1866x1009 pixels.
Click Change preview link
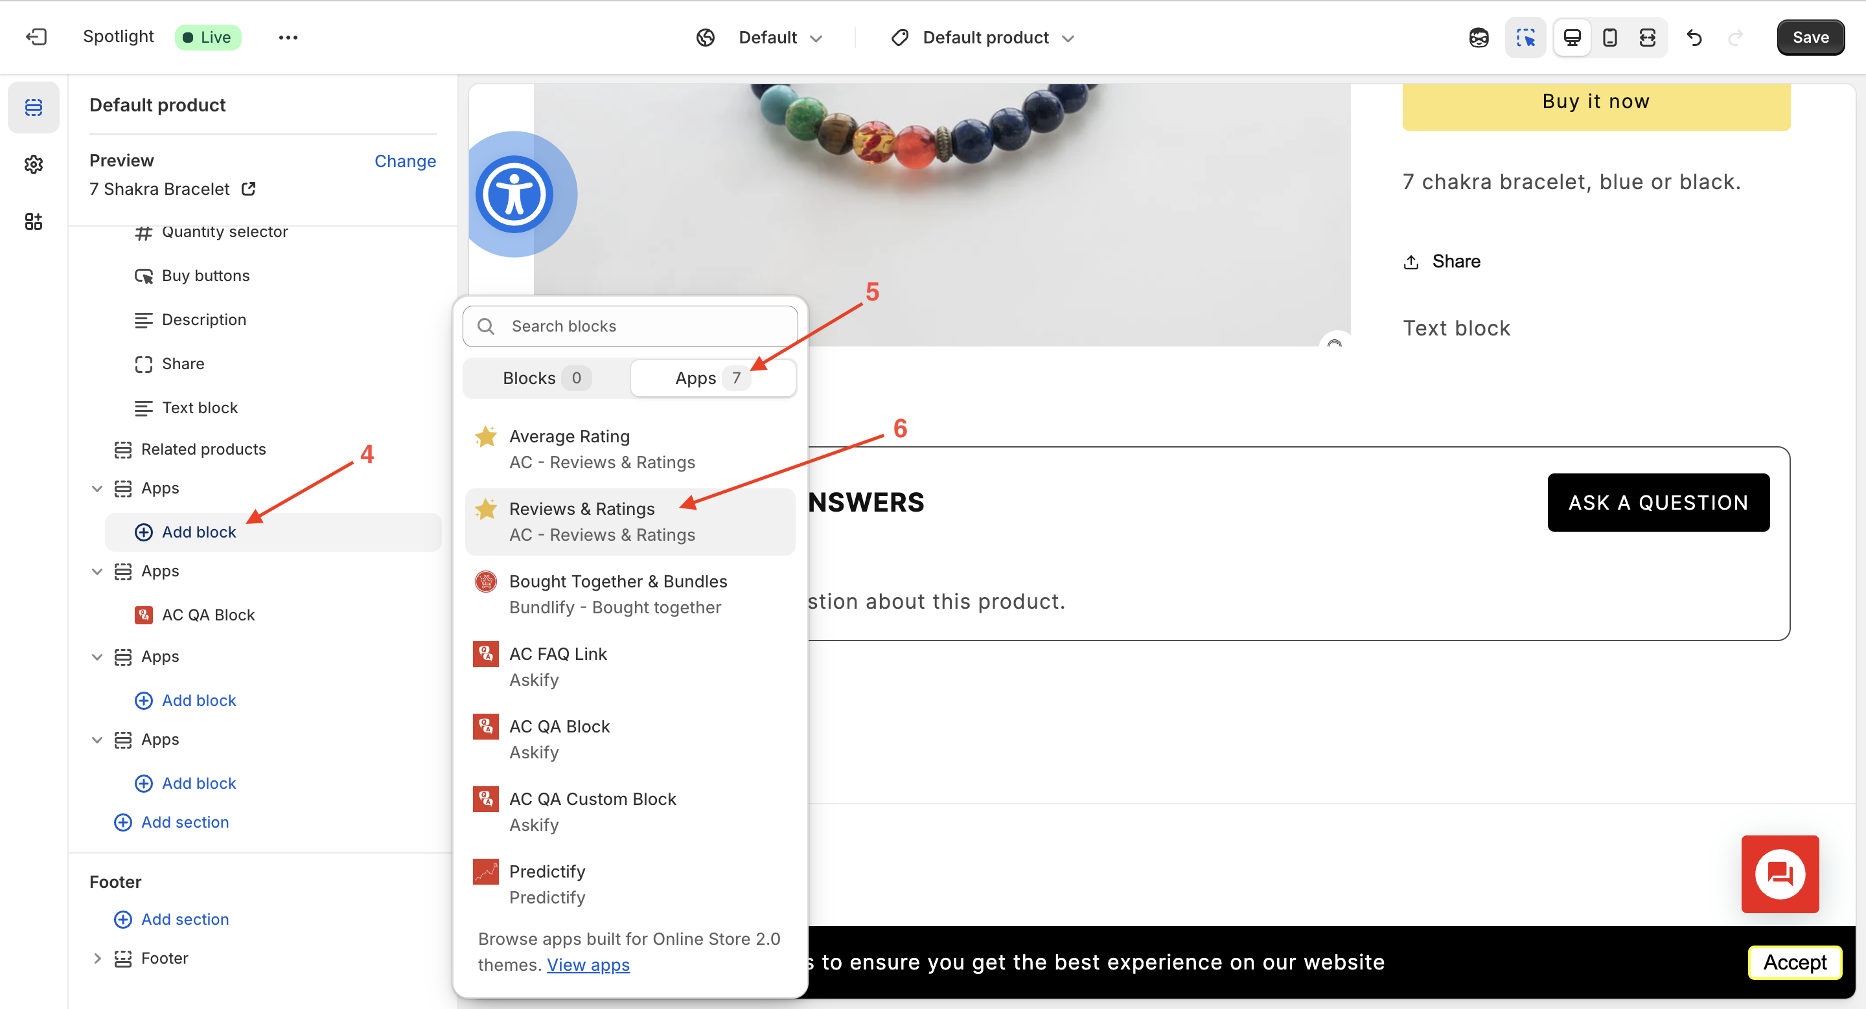click(405, 161)
